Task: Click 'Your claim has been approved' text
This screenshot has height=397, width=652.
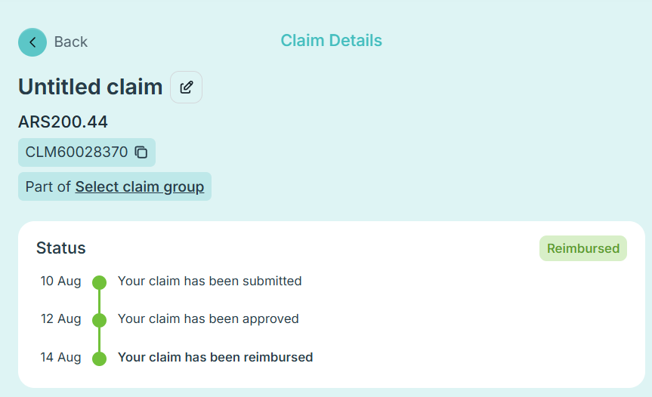Action: 208,319
